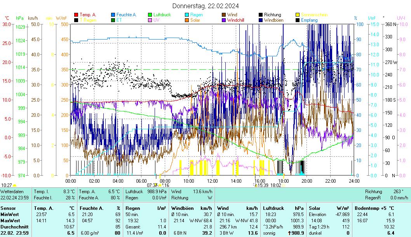The height and width of the screenshot is (237, 411).
Task: Click the chart title Donnerstag, 22.02.2024
Action: pyautogui.click(x=205, y=6)
